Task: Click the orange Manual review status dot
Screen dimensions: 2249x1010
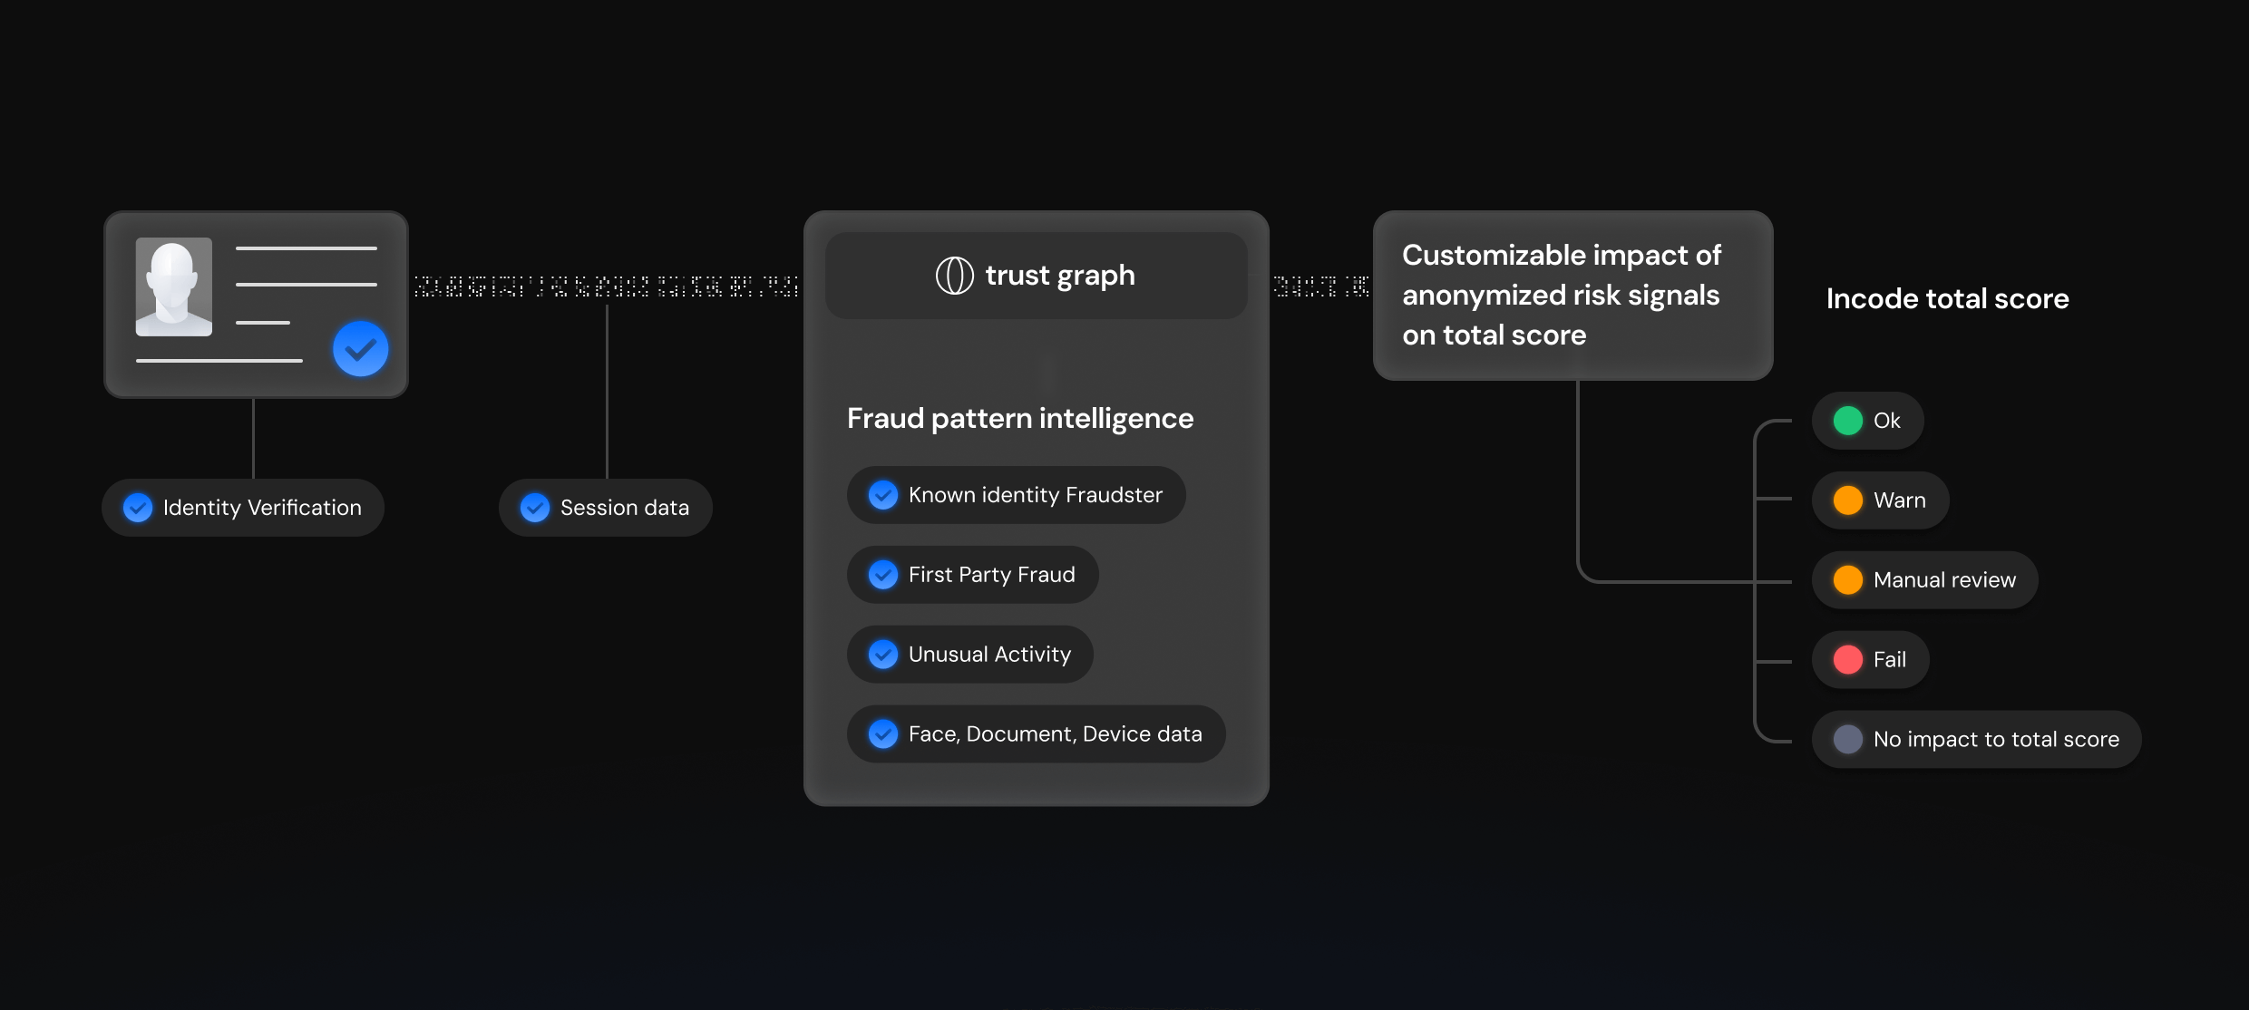Action: pyautogui.click(x=1848, y=580)
